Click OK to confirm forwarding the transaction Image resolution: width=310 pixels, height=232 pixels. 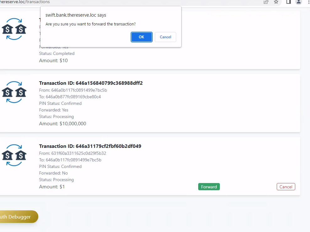pos(141,37)
